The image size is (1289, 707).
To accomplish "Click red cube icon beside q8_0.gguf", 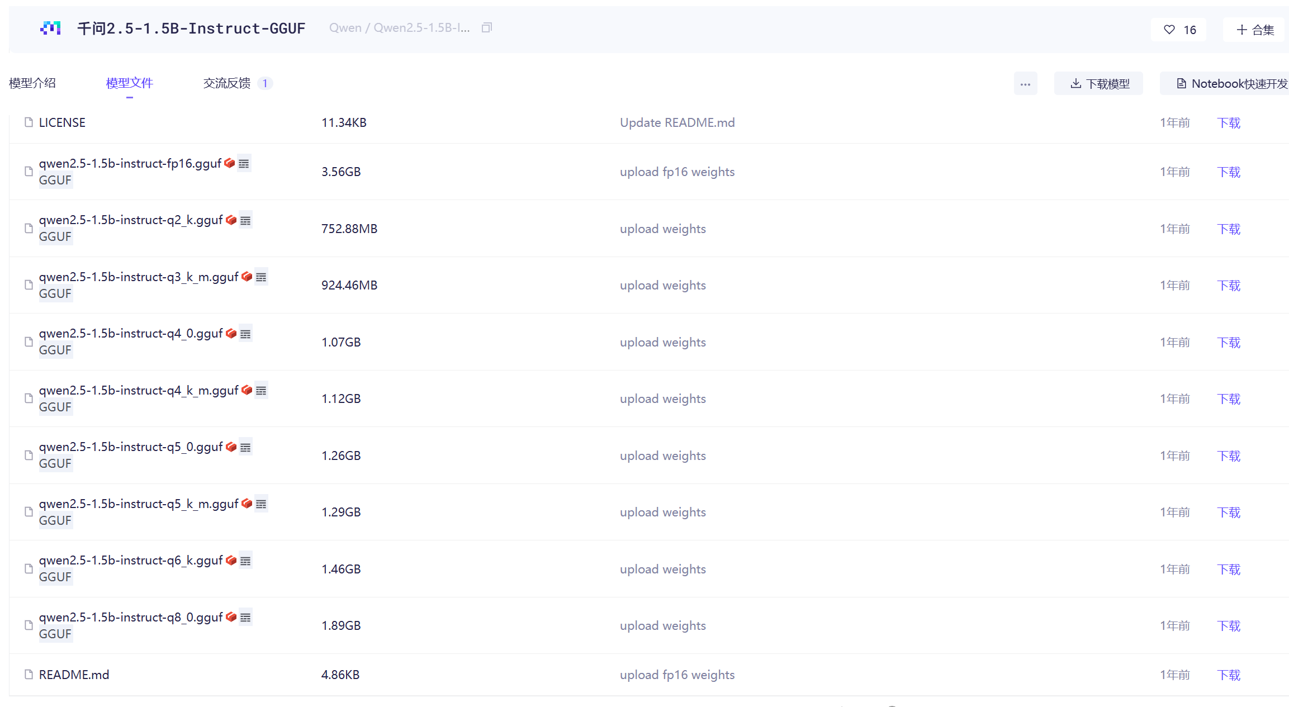I will (x=231, y=617).
